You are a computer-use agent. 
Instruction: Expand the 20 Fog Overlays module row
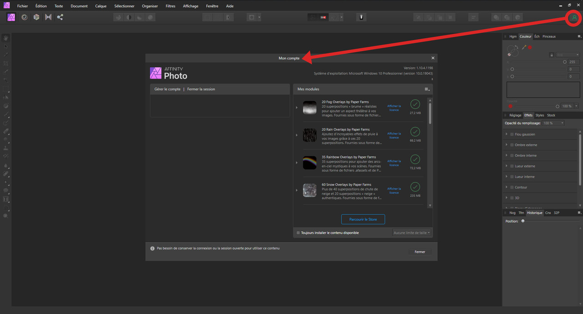(297, 108)
